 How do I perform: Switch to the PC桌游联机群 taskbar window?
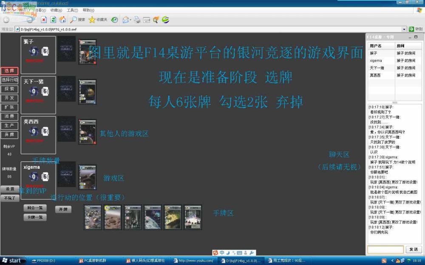(x=99, y=261)
